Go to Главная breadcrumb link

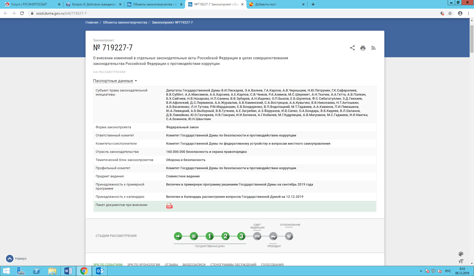[92, 22]
